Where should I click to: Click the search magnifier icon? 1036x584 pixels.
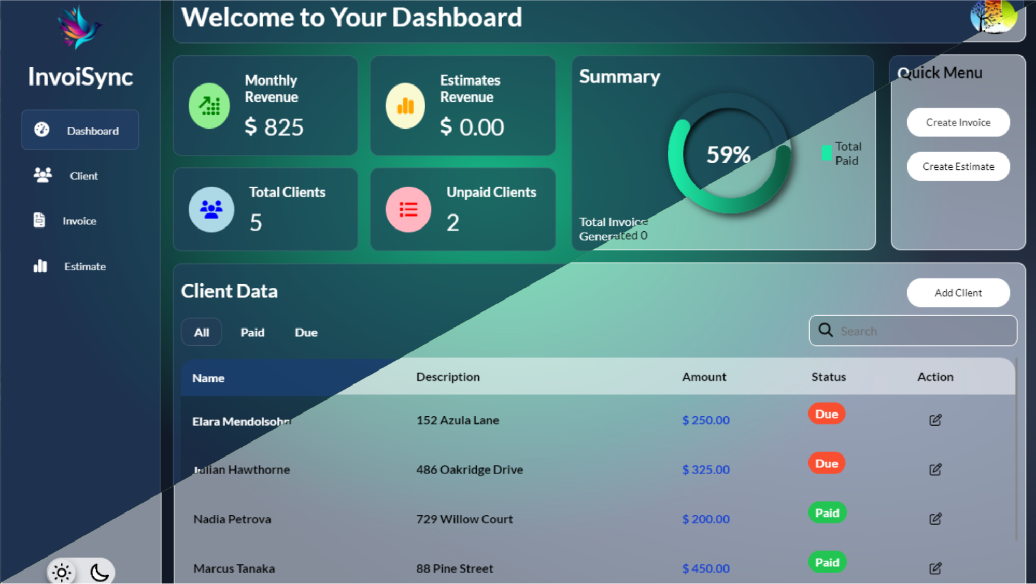click(x=826, y=330)
